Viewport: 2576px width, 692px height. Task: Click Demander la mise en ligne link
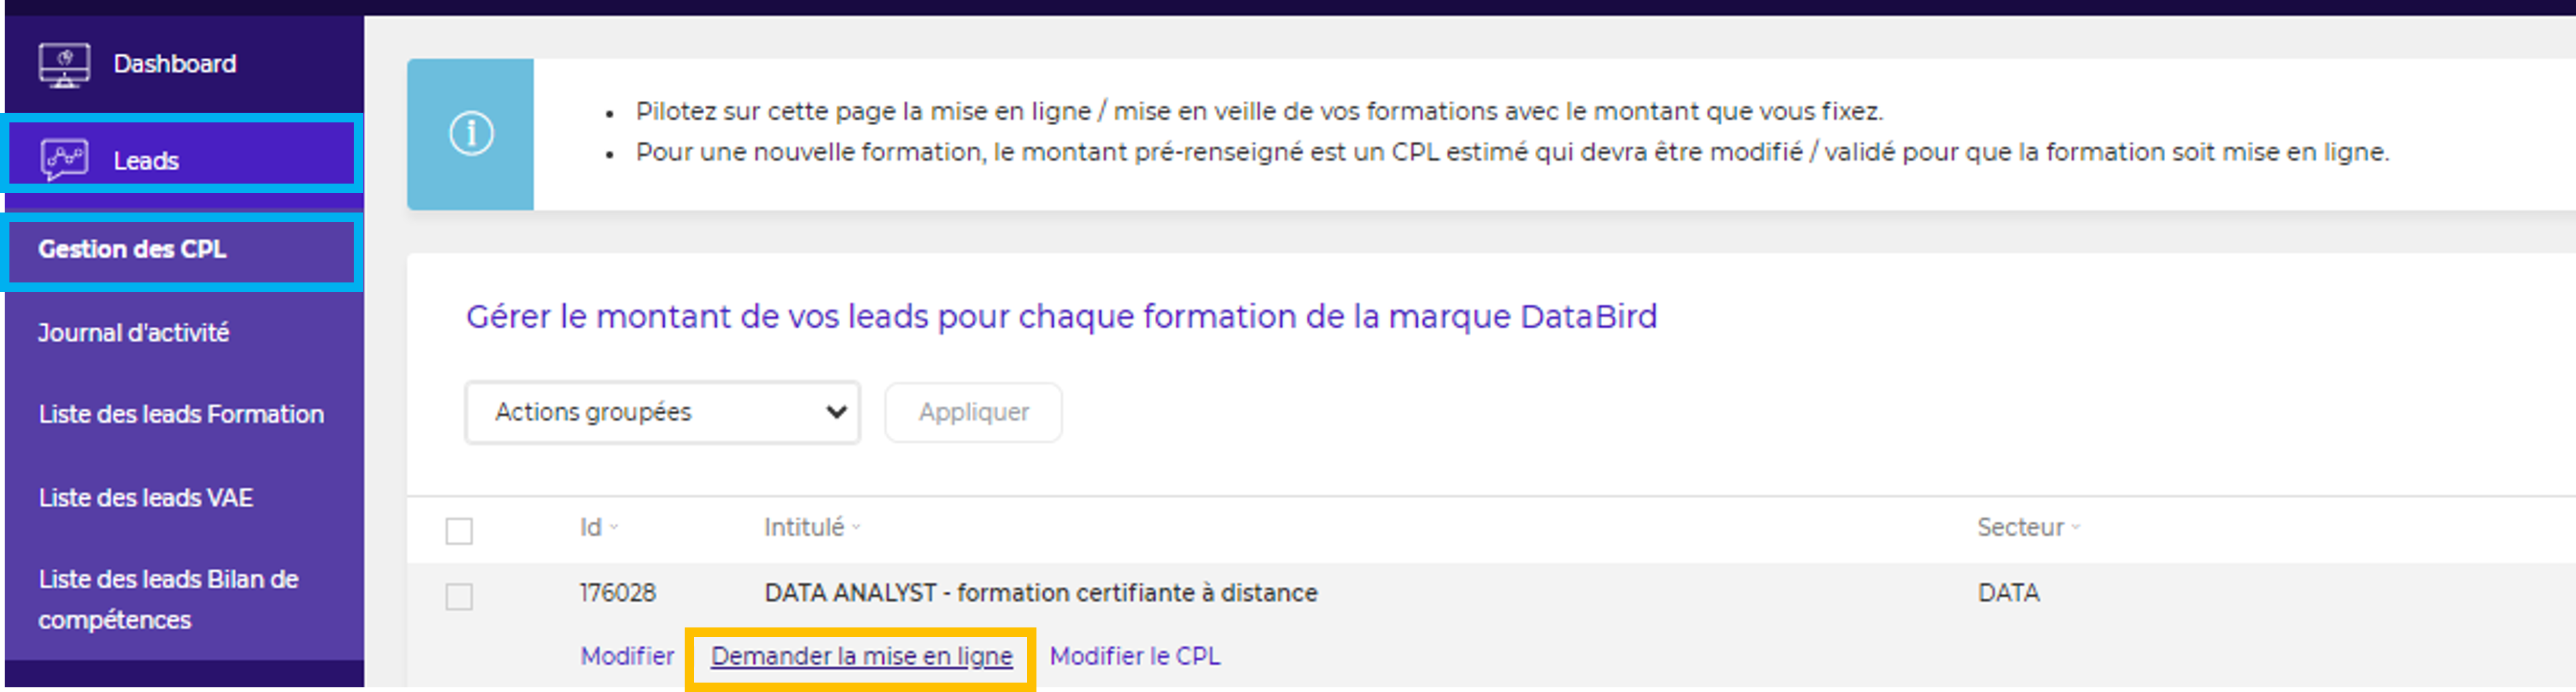[x=861, y=657]
